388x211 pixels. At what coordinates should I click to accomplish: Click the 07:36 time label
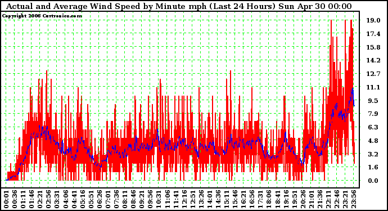pyautogui.click(x=116, y=199)
